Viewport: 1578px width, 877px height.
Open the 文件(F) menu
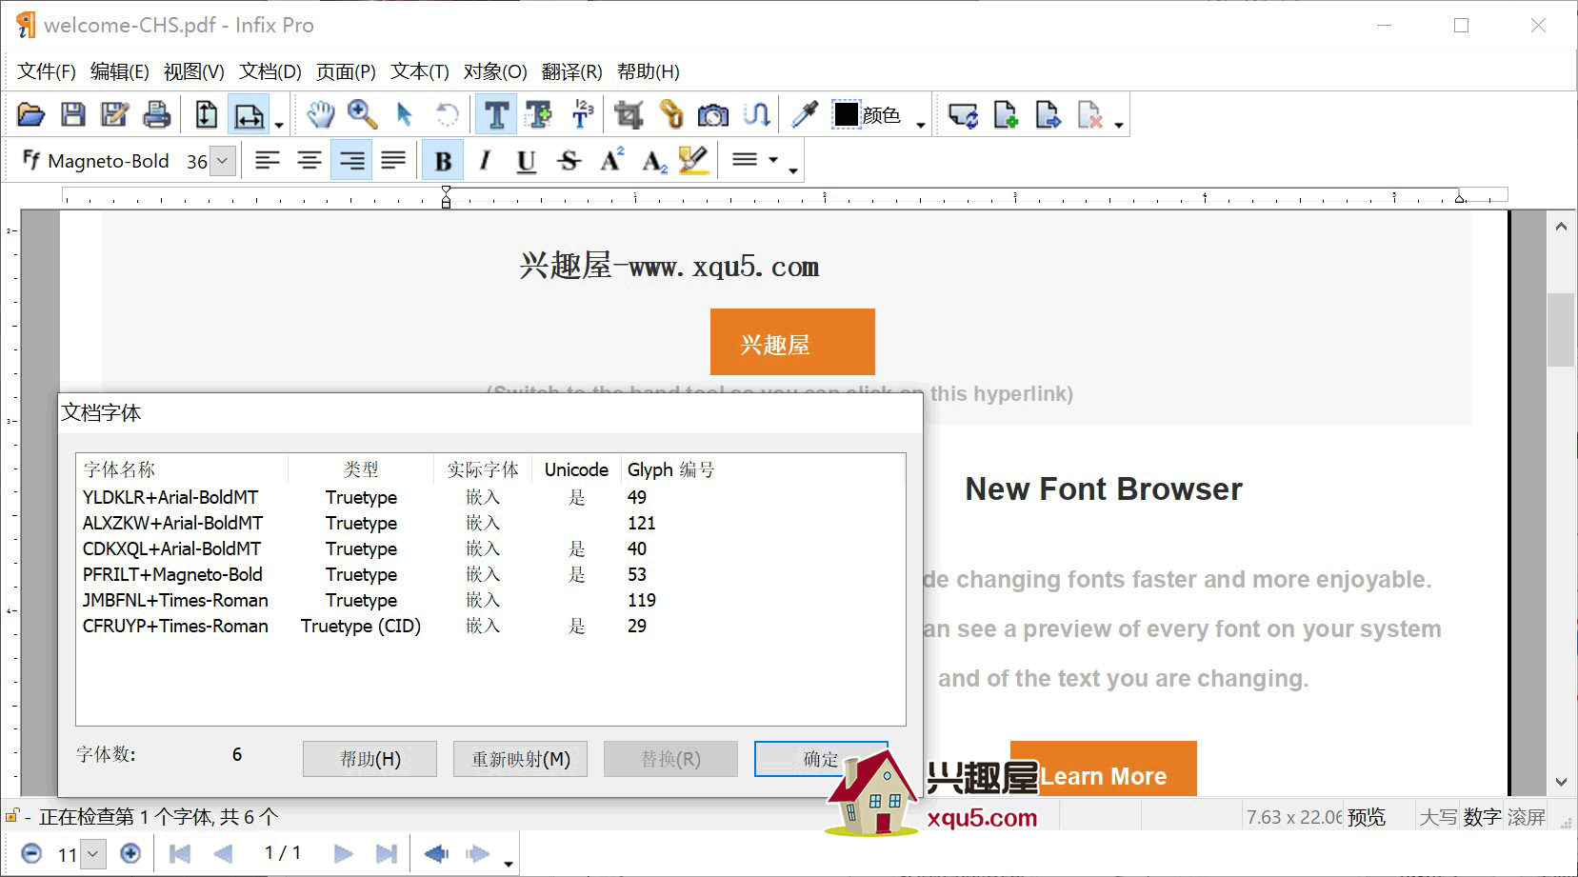click(x=47, y=71)
